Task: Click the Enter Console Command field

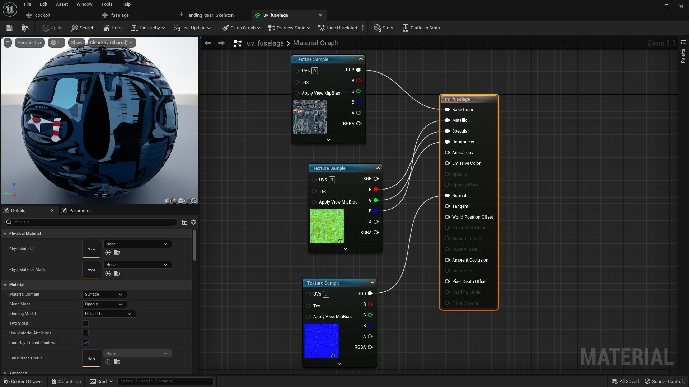Action: [165, 381]
